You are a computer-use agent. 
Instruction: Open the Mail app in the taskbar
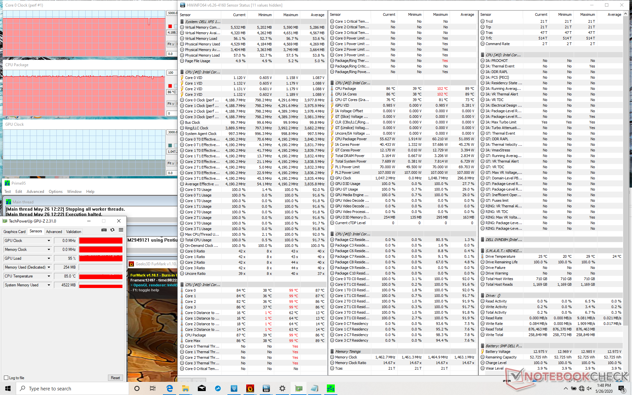202,388
